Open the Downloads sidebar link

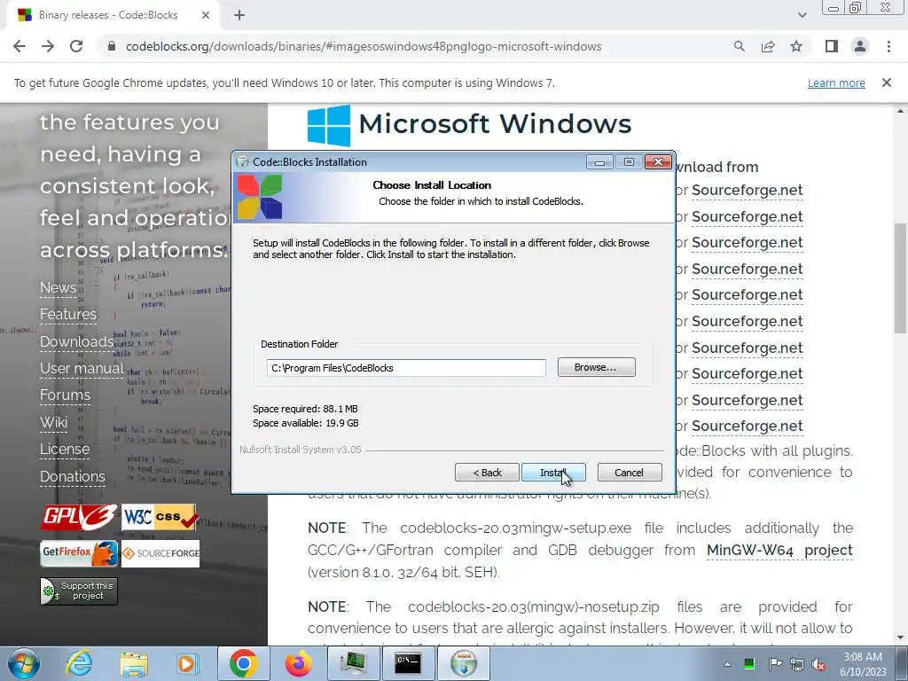pos(77,341)
